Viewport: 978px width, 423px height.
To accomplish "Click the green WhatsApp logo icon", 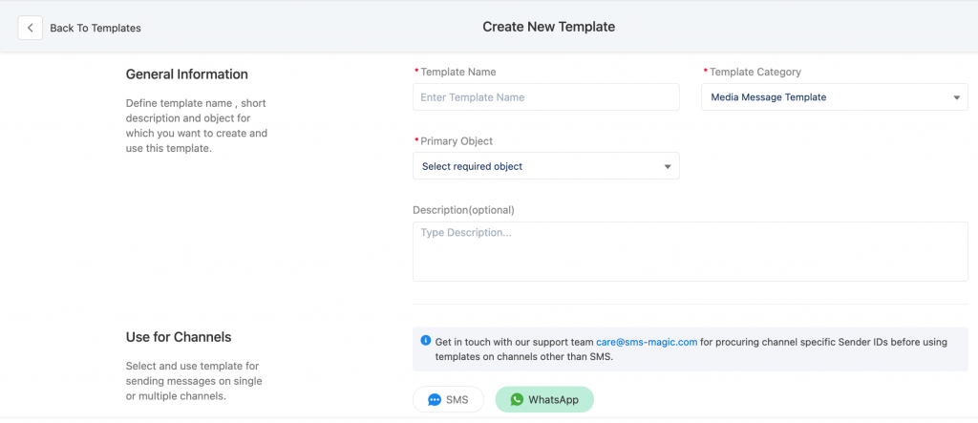I will (x=517, y=399).
